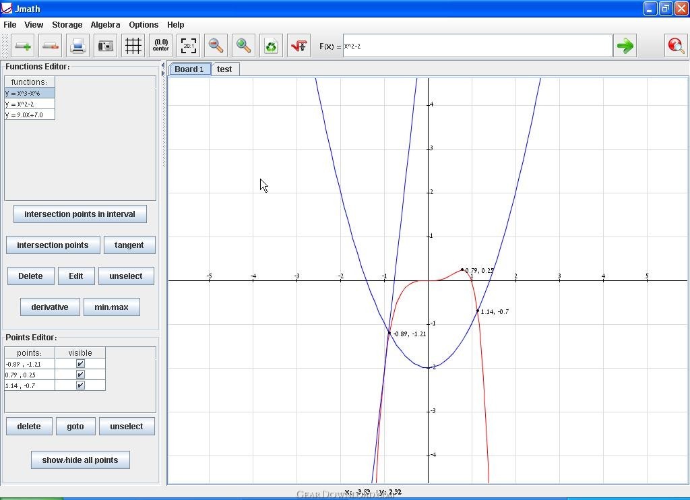This screenshot has height=500, width=690.
Task: Click the 'visible' column header
Action: click(80, 352)
